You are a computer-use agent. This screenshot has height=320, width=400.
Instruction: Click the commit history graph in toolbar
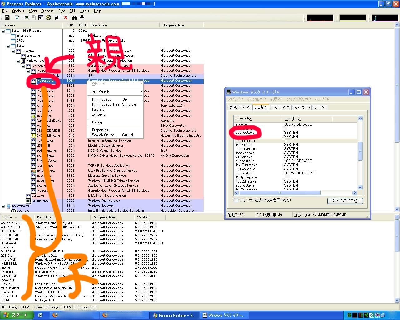(x=352, y=18)
